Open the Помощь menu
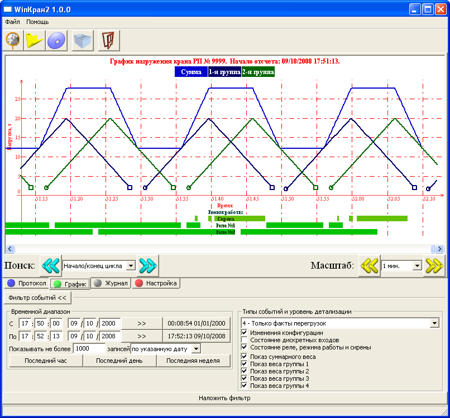This screenshot has width=450, height=418. coord(37,22)
